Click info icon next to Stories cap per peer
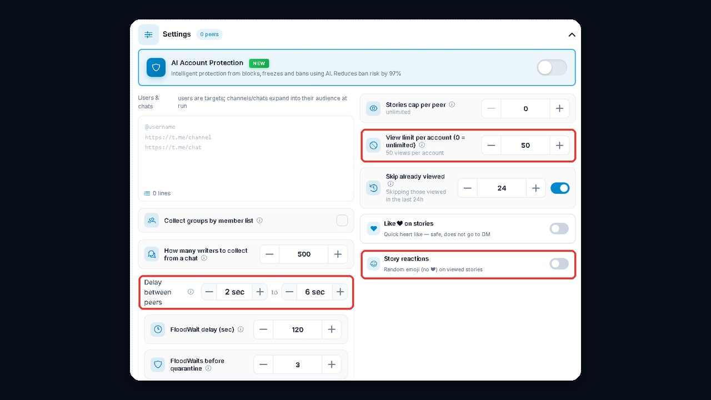Screen dimensions: 711x400 click(x=452, y=104)
